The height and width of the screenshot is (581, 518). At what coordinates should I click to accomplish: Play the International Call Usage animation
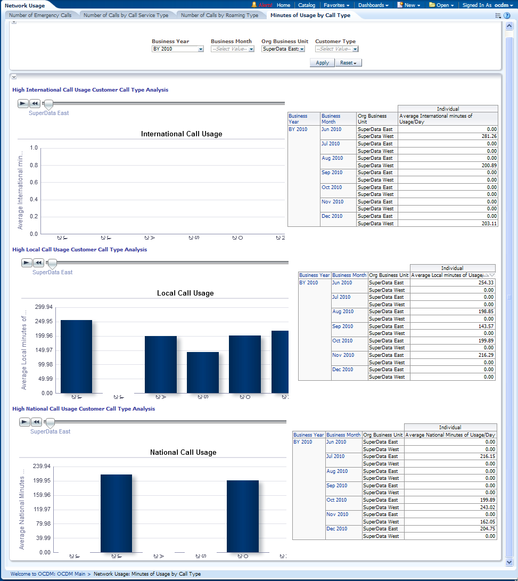pyautogui.click(x=23, y=103)
